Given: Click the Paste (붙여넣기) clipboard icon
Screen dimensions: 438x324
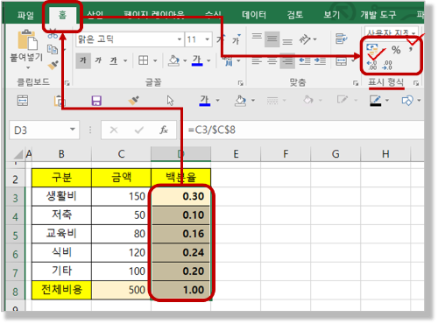Looking at the screenshot, I should pos(27,39).
